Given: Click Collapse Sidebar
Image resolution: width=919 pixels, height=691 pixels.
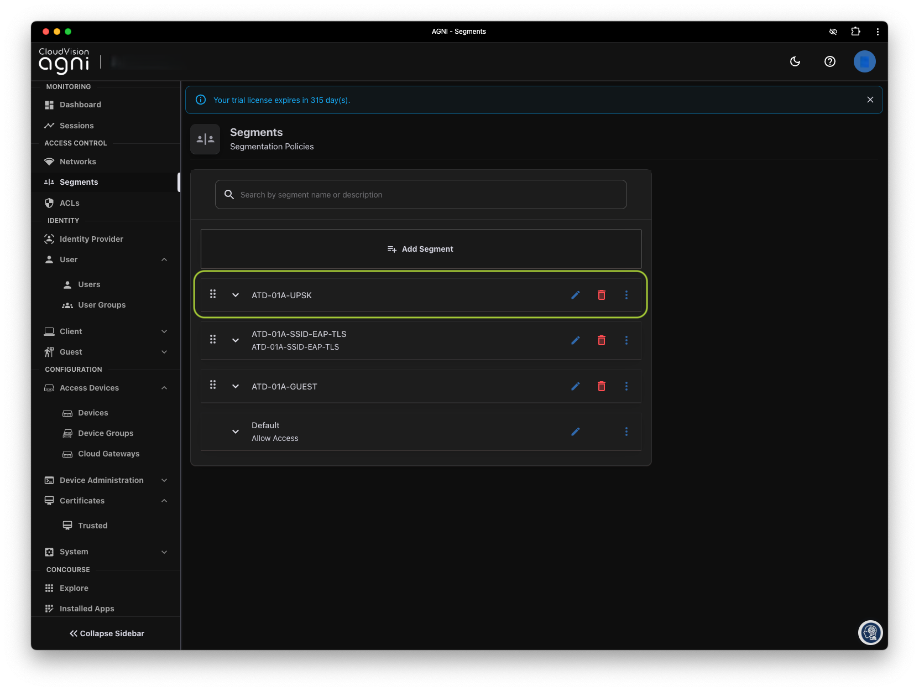Looking at the screenshot, I should click(x=107, y=633).
